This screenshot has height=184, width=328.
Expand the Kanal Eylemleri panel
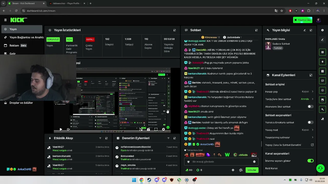tap(311, 75)
